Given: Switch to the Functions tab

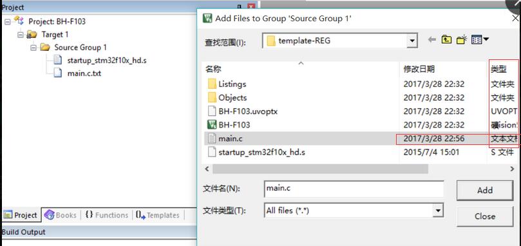Looking at the screenshot, I should click(106, 215).
